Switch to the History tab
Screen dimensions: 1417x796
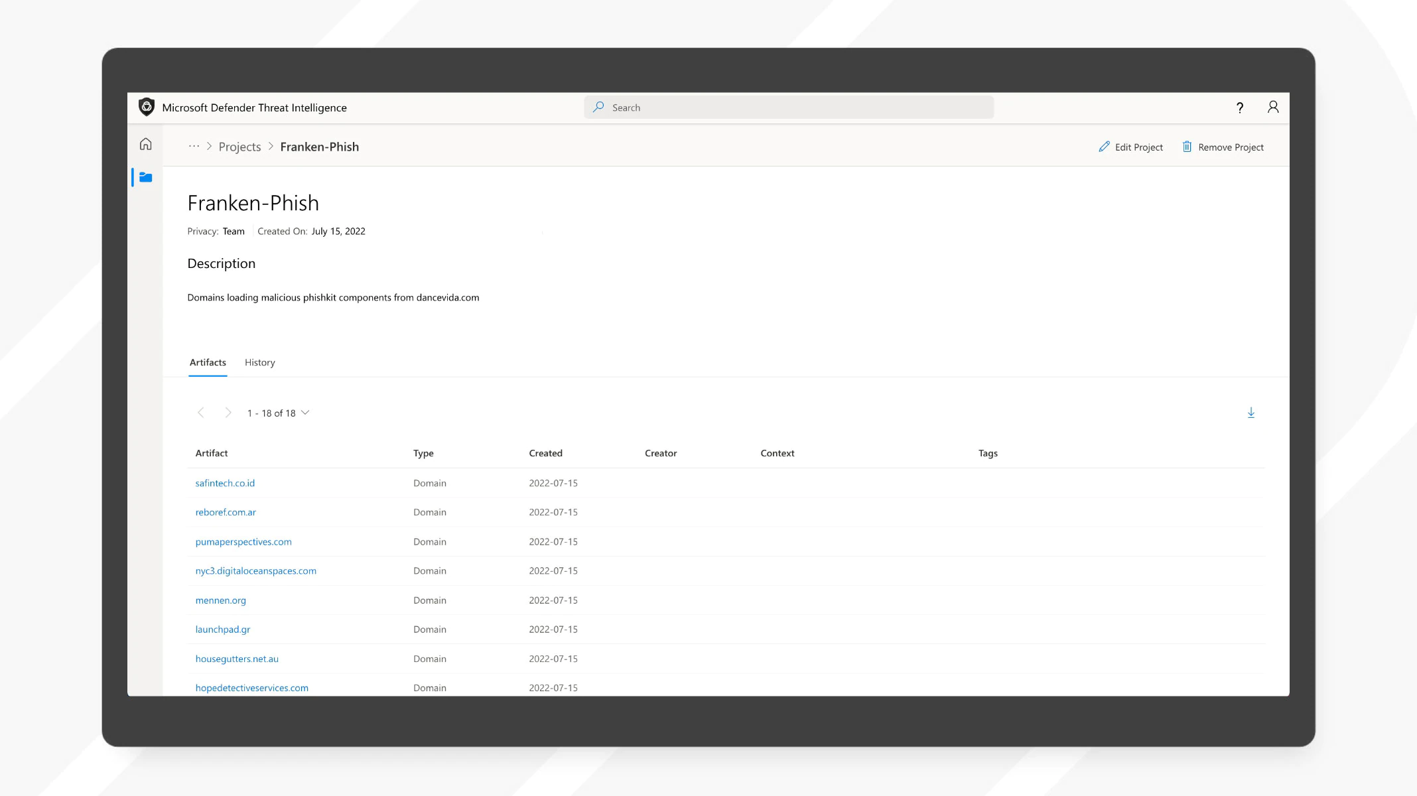pyautogui.click(x=259, y=362)
